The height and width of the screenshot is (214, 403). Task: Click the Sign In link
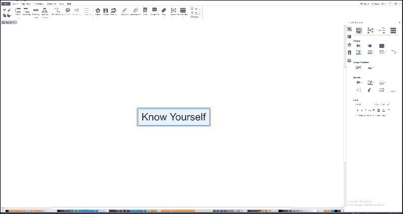(x=383, y=4)
